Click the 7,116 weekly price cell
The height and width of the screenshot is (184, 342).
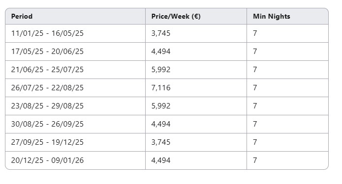(196, 88)
